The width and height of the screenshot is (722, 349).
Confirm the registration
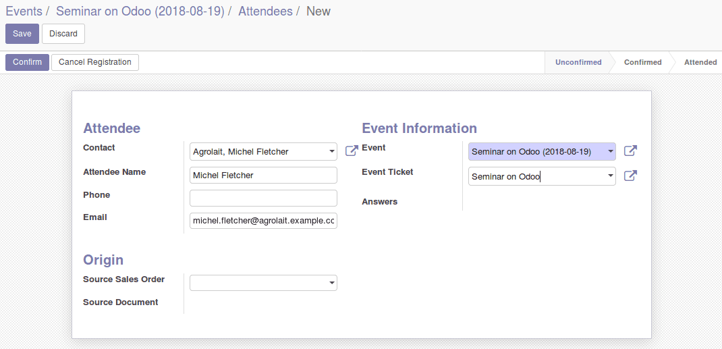(x=27, y=62)
